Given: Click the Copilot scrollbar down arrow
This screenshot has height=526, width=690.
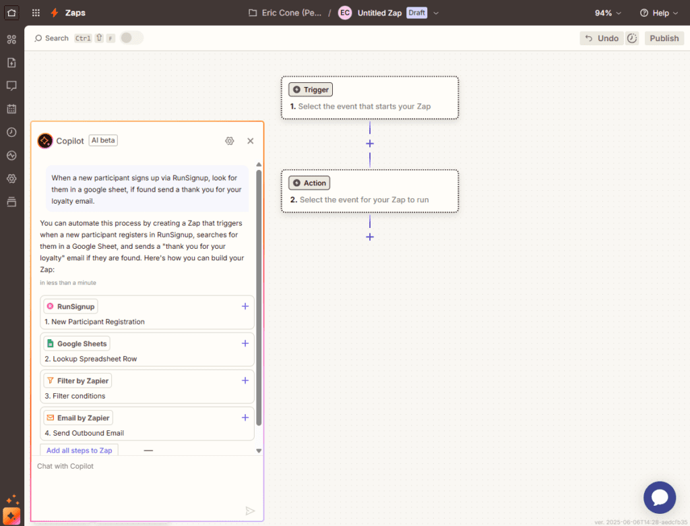Looking at the screenshot, I should tap(259, 450).
